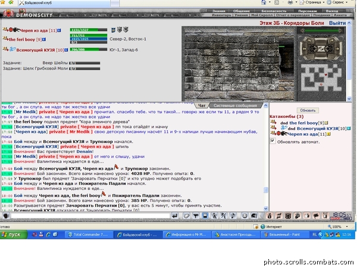Viewport: 357px width, 268px height.
Task: Click the eraser clear-chat icon
Action: (x=186, y=216)
